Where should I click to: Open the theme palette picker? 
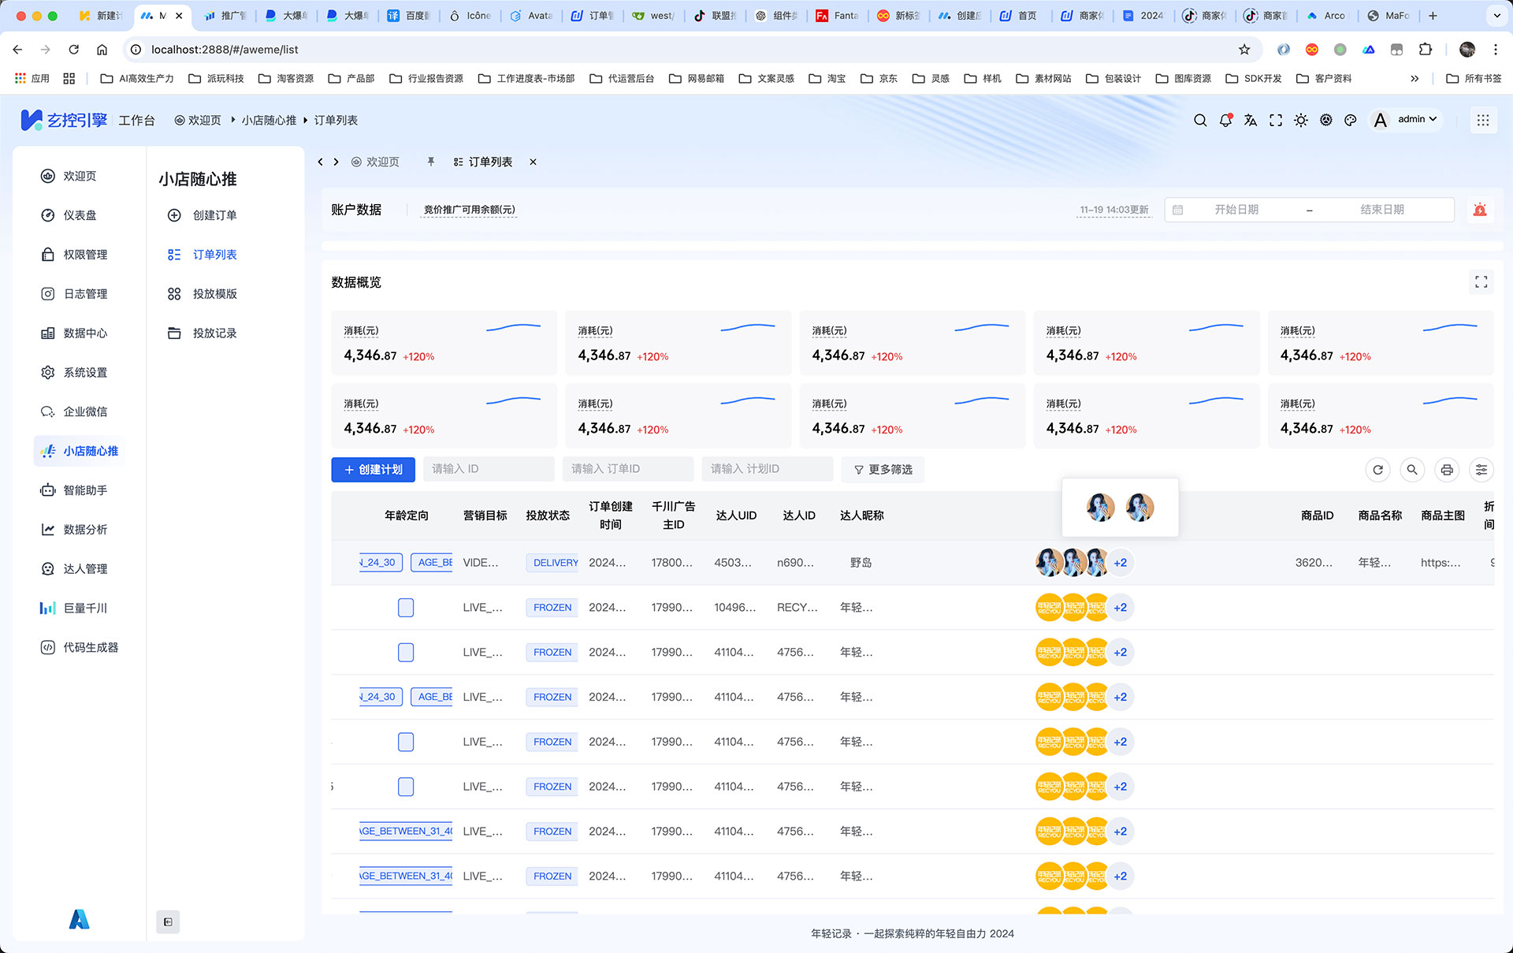point(1351,120)
